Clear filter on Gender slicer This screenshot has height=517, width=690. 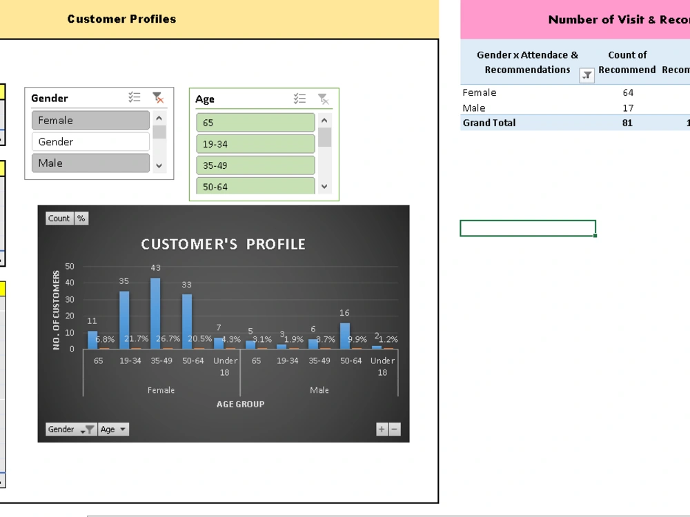157,97
